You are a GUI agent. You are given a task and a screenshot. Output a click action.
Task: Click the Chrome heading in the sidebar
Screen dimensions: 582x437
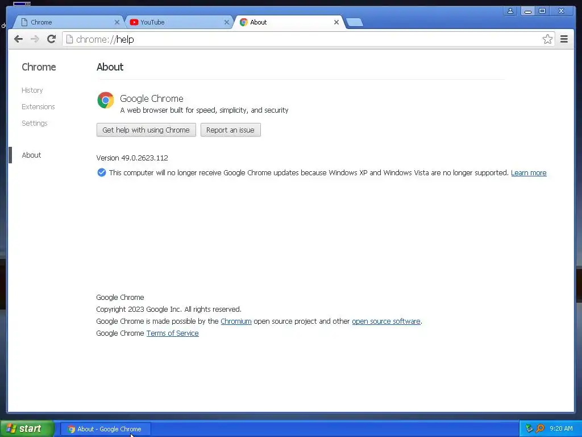pos(39,67)
